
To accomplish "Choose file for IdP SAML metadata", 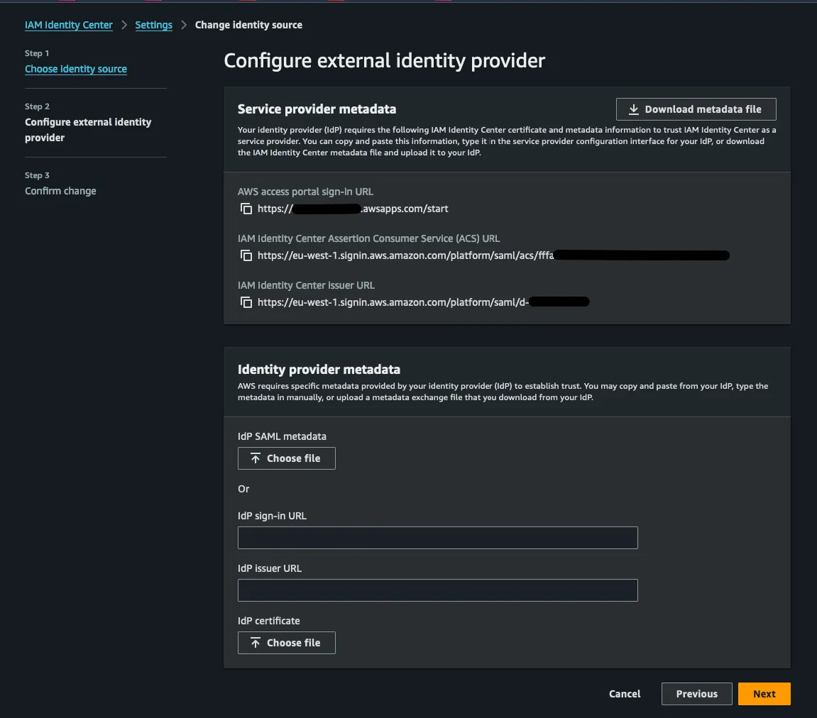I will click(x=286, y=458).
